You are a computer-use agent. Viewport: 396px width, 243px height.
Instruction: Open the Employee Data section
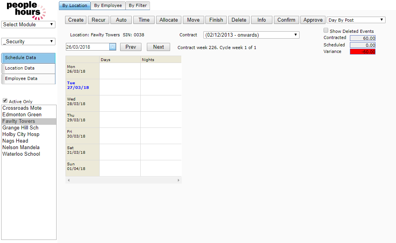[x=29, y=78]
